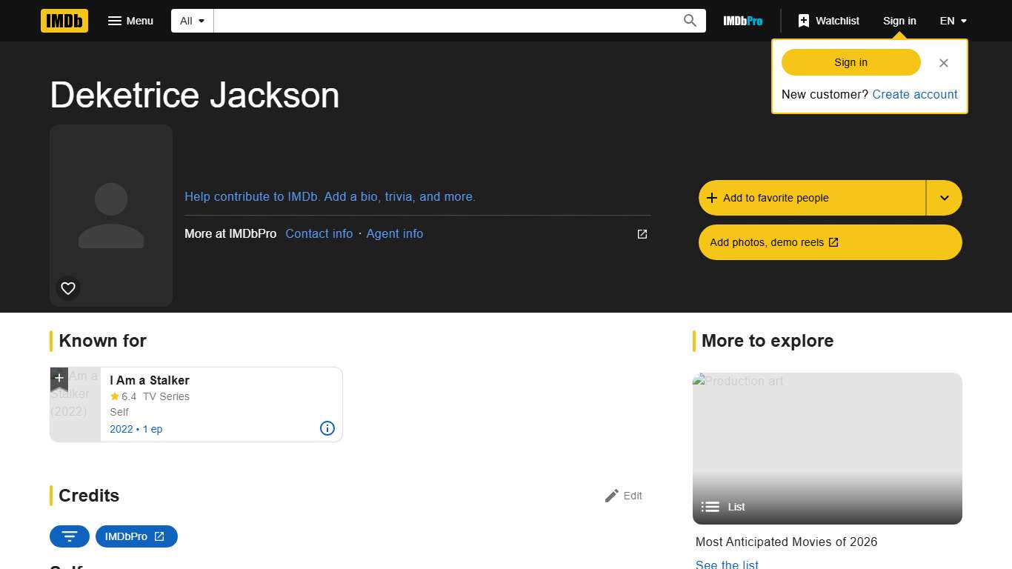
Task: Open IMDbPro from the top bar
Action: pyautogui.click(x=742, y=21)
